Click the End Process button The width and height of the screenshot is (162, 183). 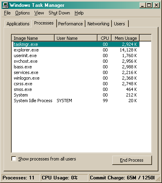click(x=132, y=160)
